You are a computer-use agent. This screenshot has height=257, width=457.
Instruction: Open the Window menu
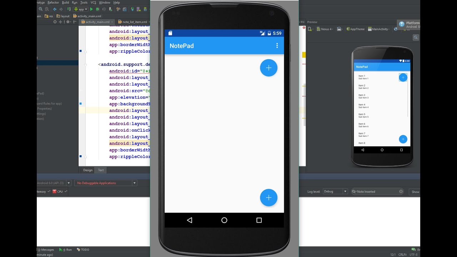tap(105, 2)
